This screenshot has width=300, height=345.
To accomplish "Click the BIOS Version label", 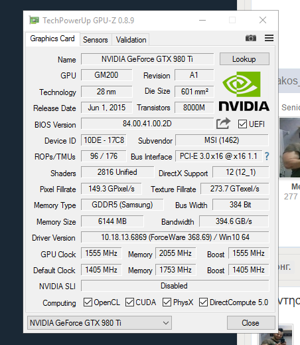I will pyautogui.click(x=55, y=125).
